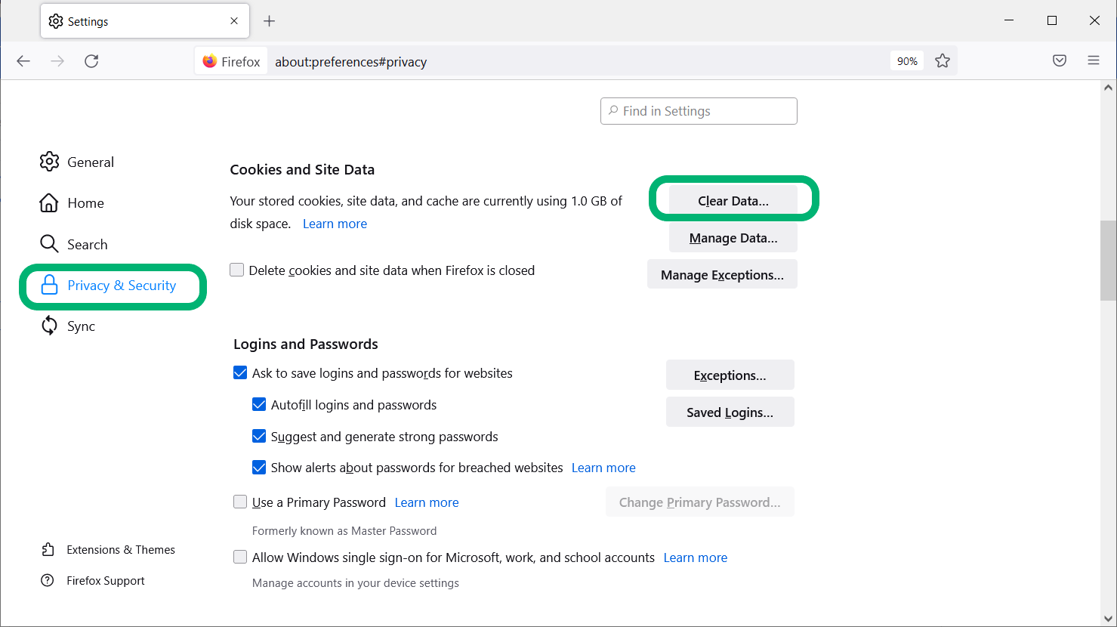Screen dimensions: 1117x627
Task: Click Clear Data for cookies and site data
Action: [733, 200]
